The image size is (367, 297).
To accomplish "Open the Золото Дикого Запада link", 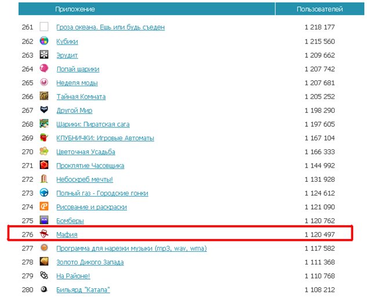I will point(90,262).
